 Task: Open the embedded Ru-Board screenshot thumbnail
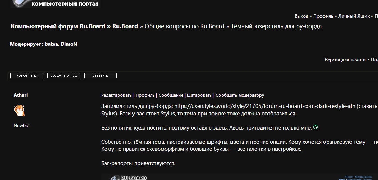coord(240,177)
